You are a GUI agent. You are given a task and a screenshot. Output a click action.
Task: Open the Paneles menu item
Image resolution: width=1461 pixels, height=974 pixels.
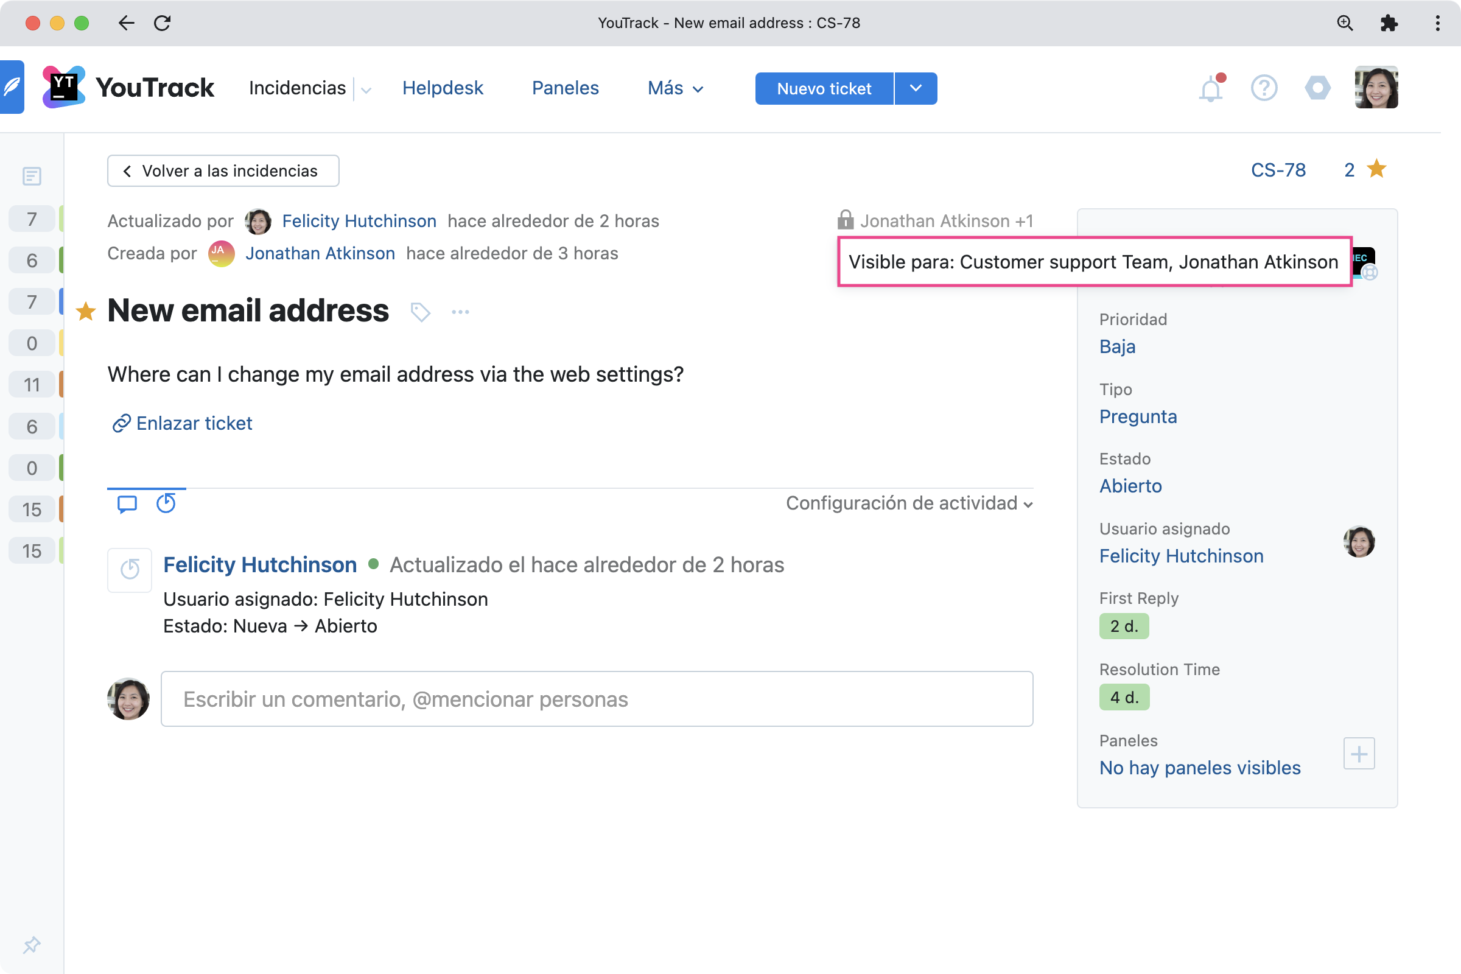point(566,88)
